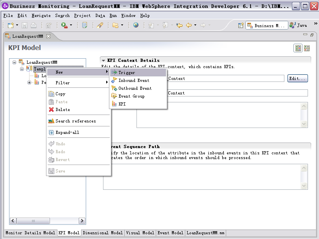
Task: Click the Print toolbar icon
Action: [x=33, y=25]
